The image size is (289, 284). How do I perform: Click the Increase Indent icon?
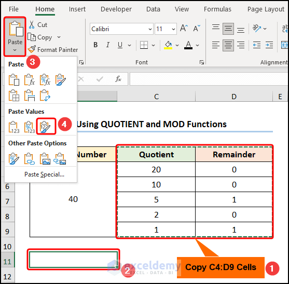click(269, 45)
